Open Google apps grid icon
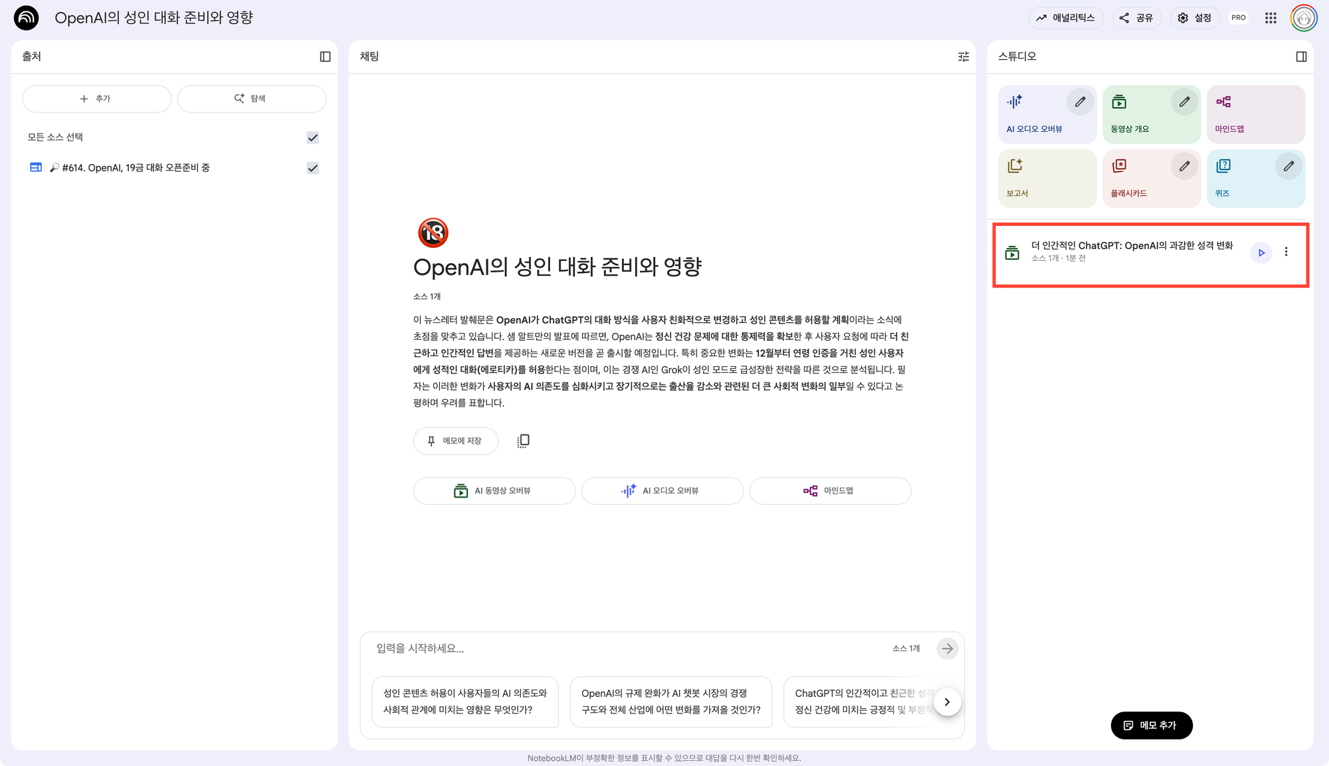This screenshot has width=1329, height=766. tap(1271, 18)
